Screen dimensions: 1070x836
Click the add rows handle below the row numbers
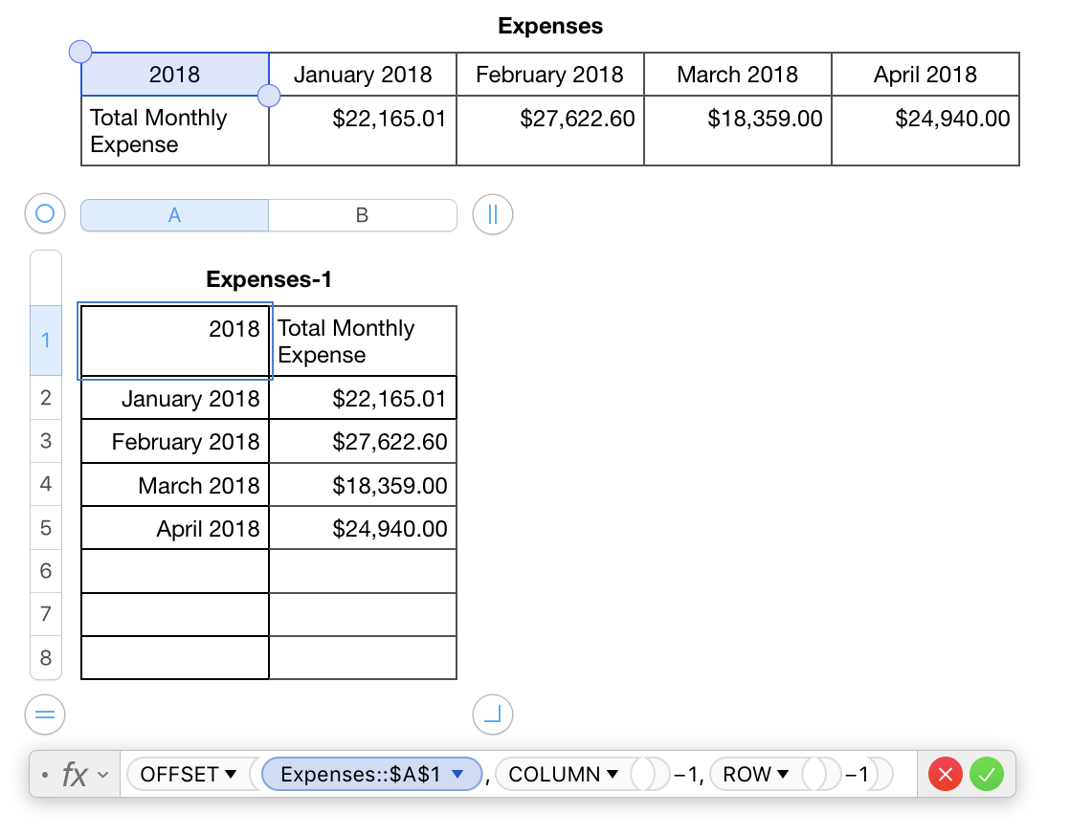pos(44,714)
